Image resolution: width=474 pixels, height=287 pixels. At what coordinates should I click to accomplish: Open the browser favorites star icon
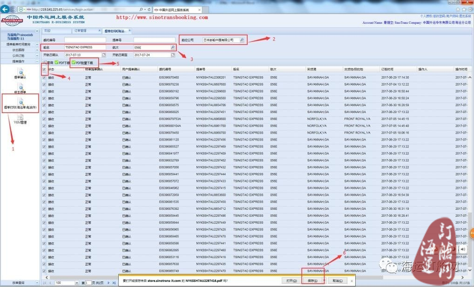tap(464, 10)
